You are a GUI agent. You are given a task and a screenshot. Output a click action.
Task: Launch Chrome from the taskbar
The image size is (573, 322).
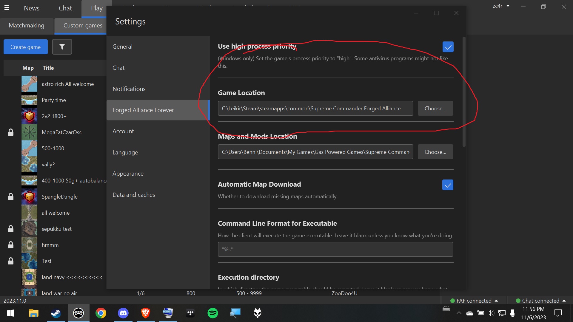101,313
